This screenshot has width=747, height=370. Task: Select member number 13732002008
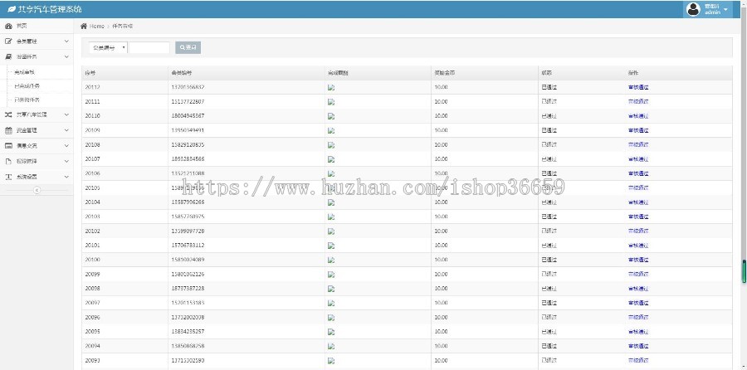pos(188,317)
